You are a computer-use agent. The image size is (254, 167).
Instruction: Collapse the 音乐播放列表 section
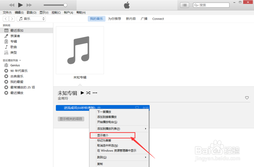click(20, 60)
